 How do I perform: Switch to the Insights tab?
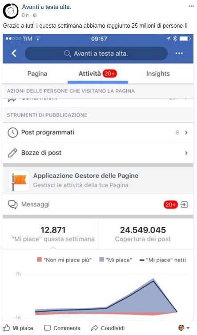pos(158,74)
